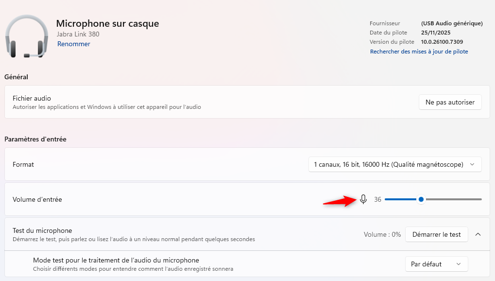Screen dimensions: 495x281
Task: Click the Microphone sur casque title
Action: (107, 23)
